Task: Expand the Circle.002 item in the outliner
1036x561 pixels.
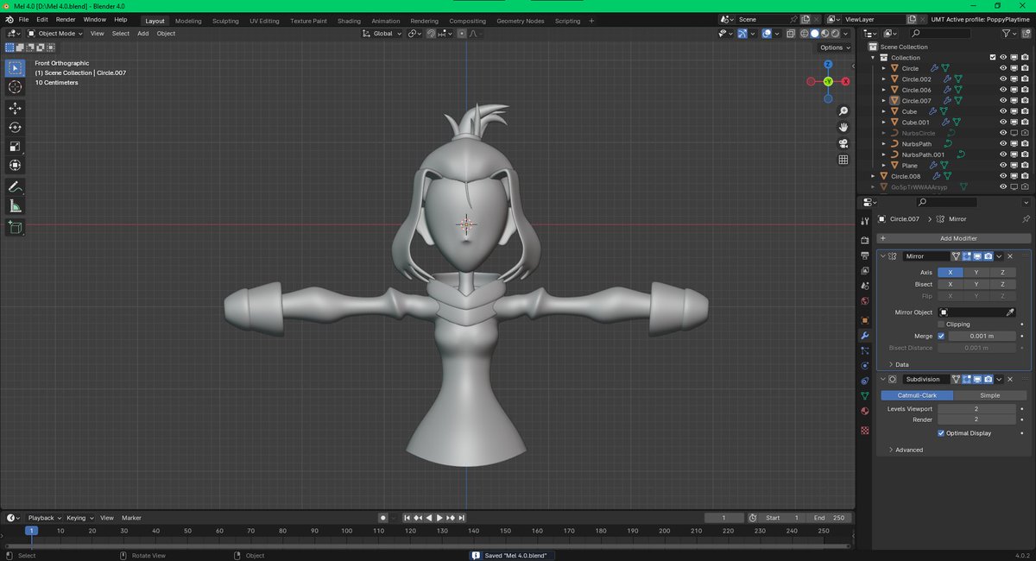Action: click(x=884, y=79)
